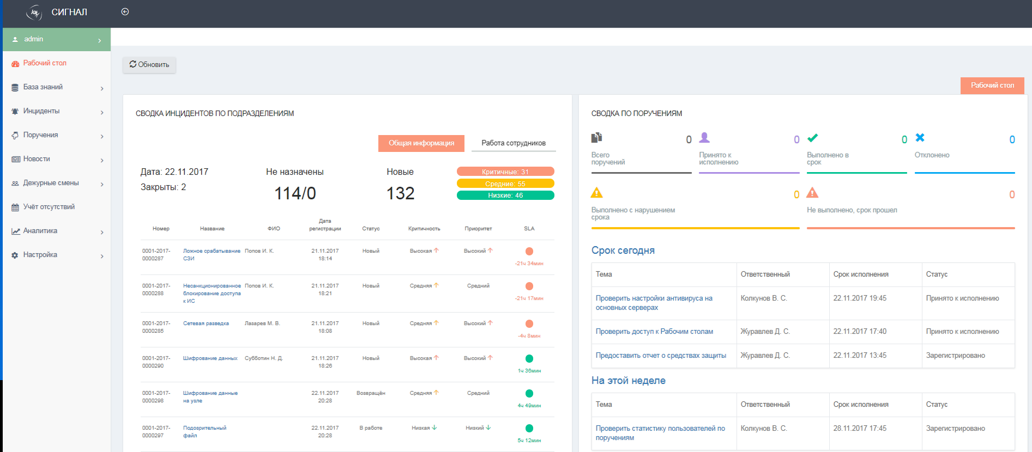This screenshot has width=1032, height=452.
Task: Click the Аналитика chart icon
Action: [15, 231]
